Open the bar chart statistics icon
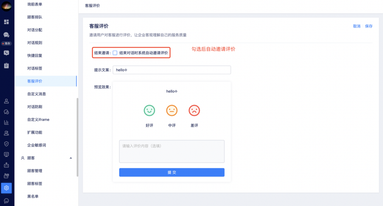The image size is (383, 206). 6,122
